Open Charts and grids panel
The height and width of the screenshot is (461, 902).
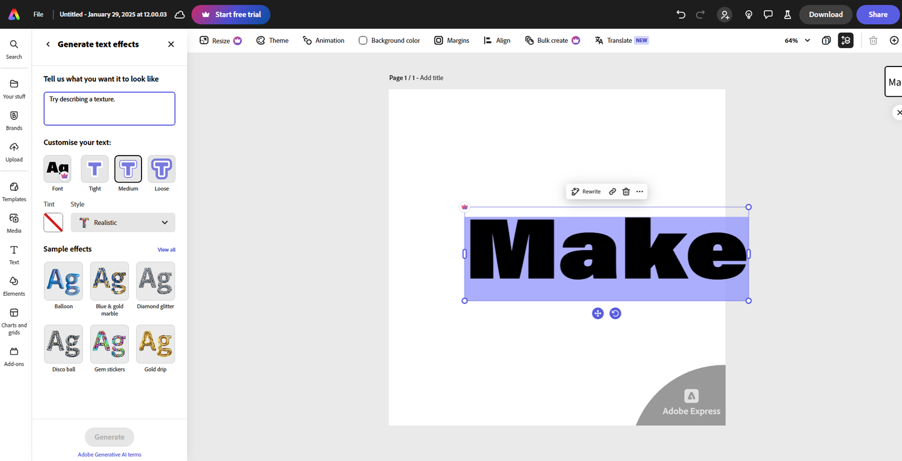(14, 321)
